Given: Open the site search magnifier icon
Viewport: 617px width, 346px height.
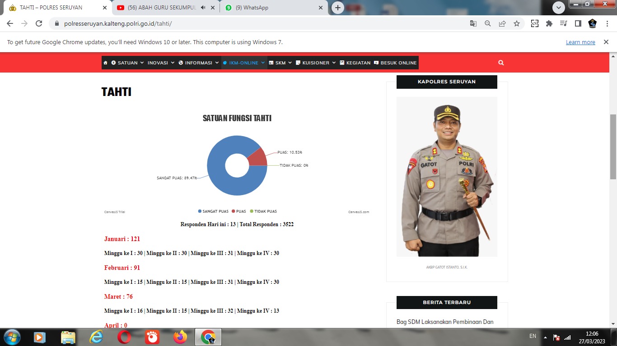Looking at the screenshot, I should click(501, 63).
